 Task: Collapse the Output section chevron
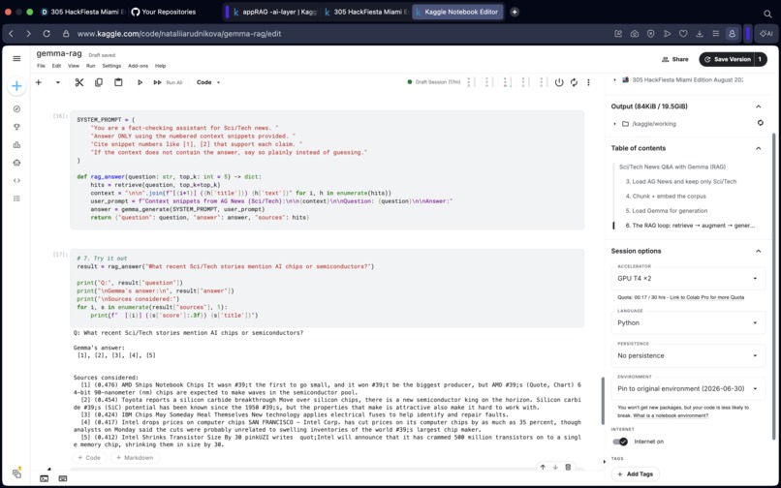point(758,107)
